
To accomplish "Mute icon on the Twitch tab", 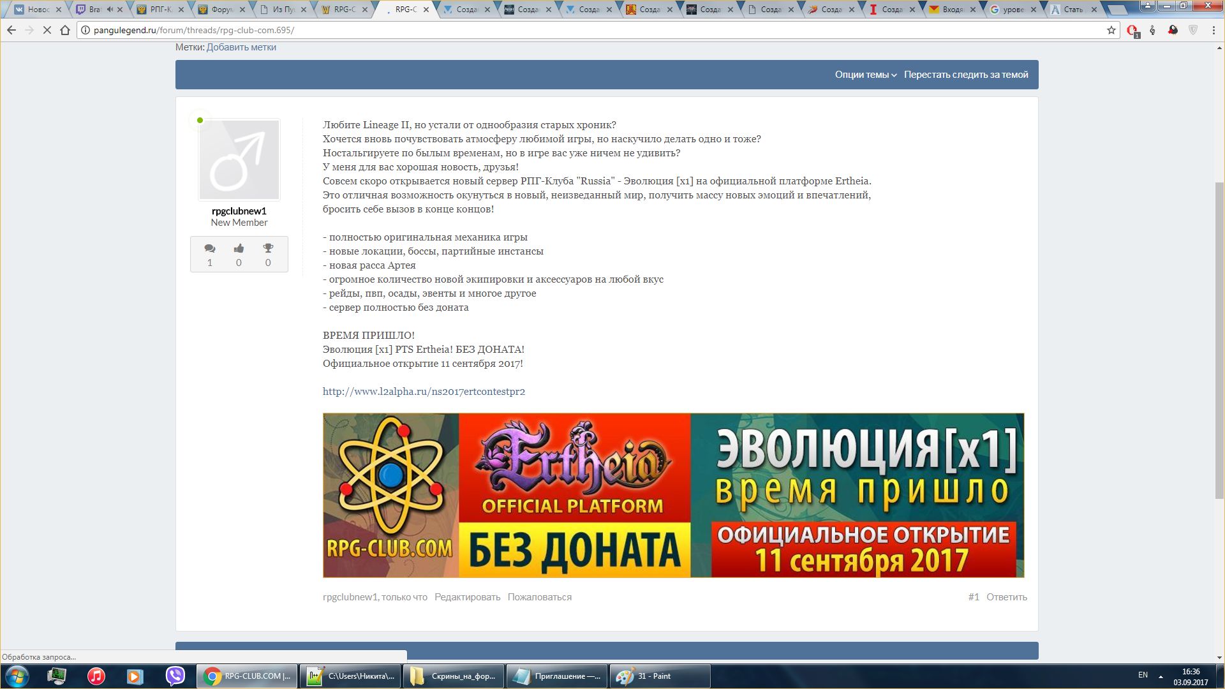I will pos(110,10).
